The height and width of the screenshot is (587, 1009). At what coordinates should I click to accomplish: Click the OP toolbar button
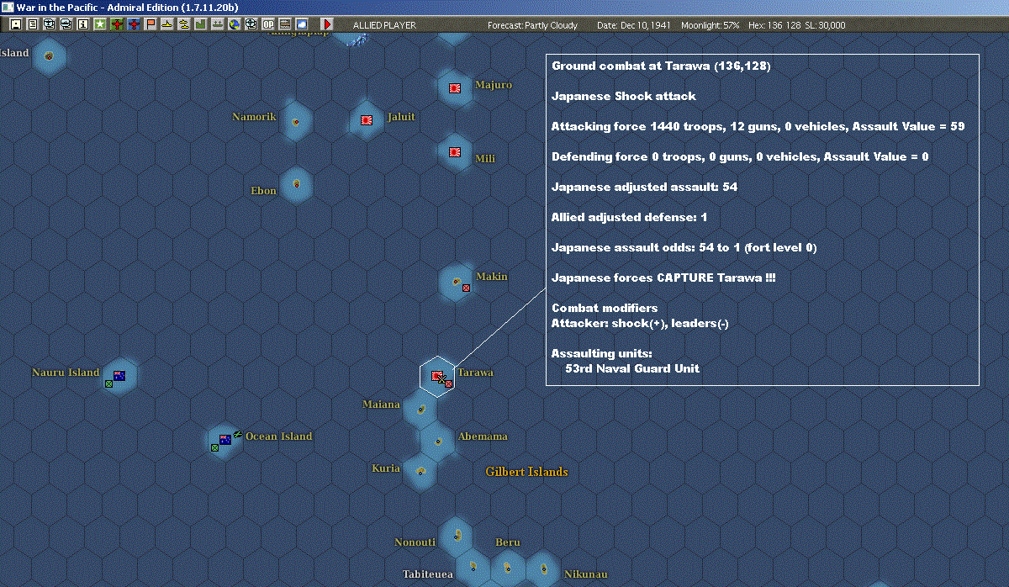coord(267,24)
